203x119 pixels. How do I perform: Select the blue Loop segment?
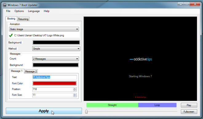pos(157,105)
